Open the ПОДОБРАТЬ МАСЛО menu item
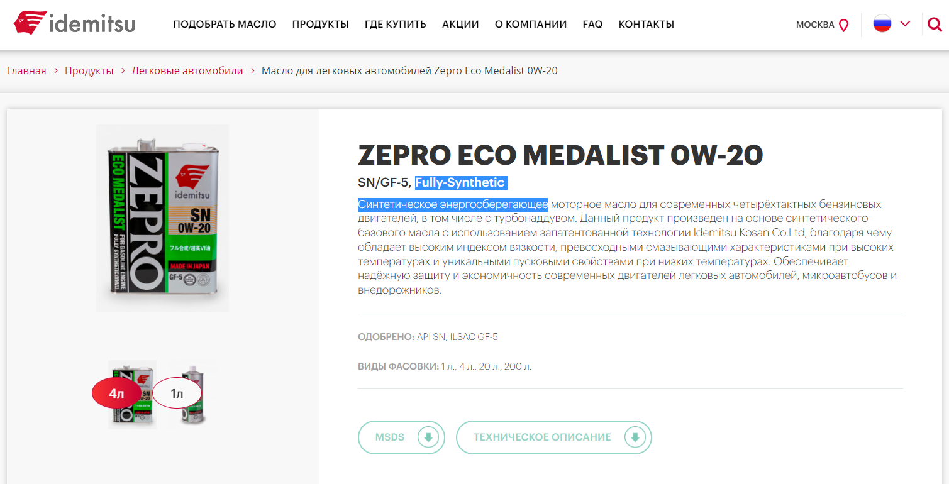Viewport: 949px width, 484px height. 225,25
